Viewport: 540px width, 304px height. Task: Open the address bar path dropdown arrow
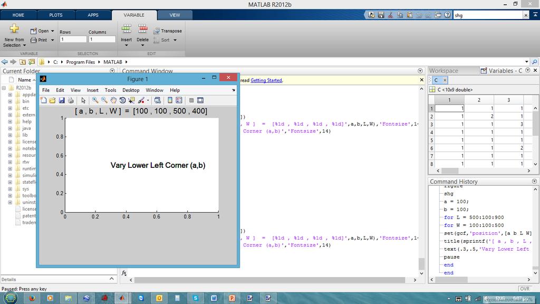pos(527,62)
